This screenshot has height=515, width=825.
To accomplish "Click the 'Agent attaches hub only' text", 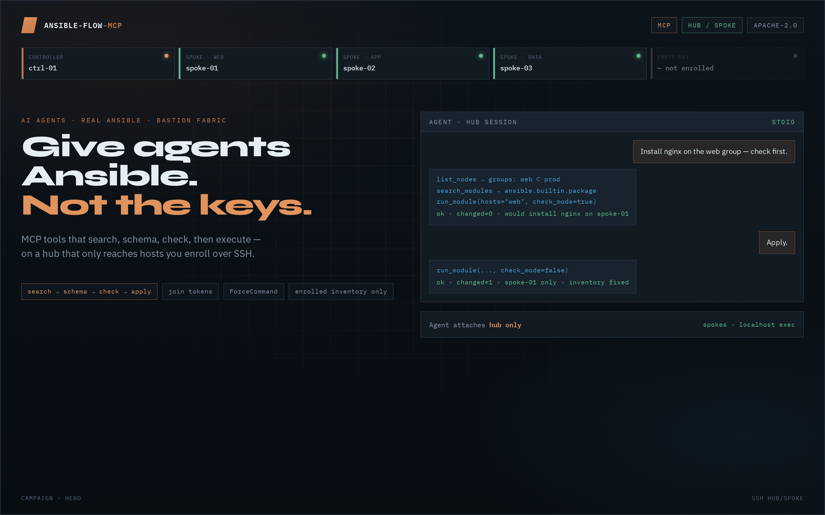I will pos(475,325).
